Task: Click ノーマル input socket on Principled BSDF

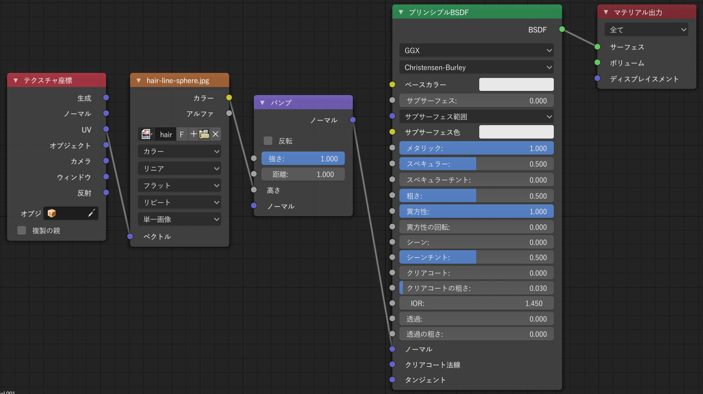Action: click(x=392, y=349)
